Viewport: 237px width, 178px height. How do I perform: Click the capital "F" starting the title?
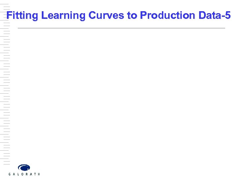pyautogui.click(x=10, y=15)
